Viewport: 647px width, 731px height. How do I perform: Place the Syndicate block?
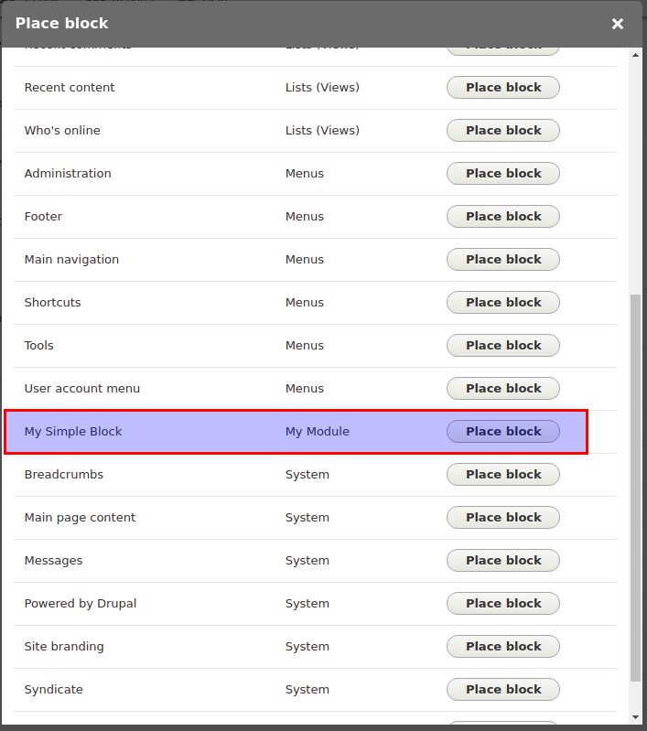pos(502,690)
